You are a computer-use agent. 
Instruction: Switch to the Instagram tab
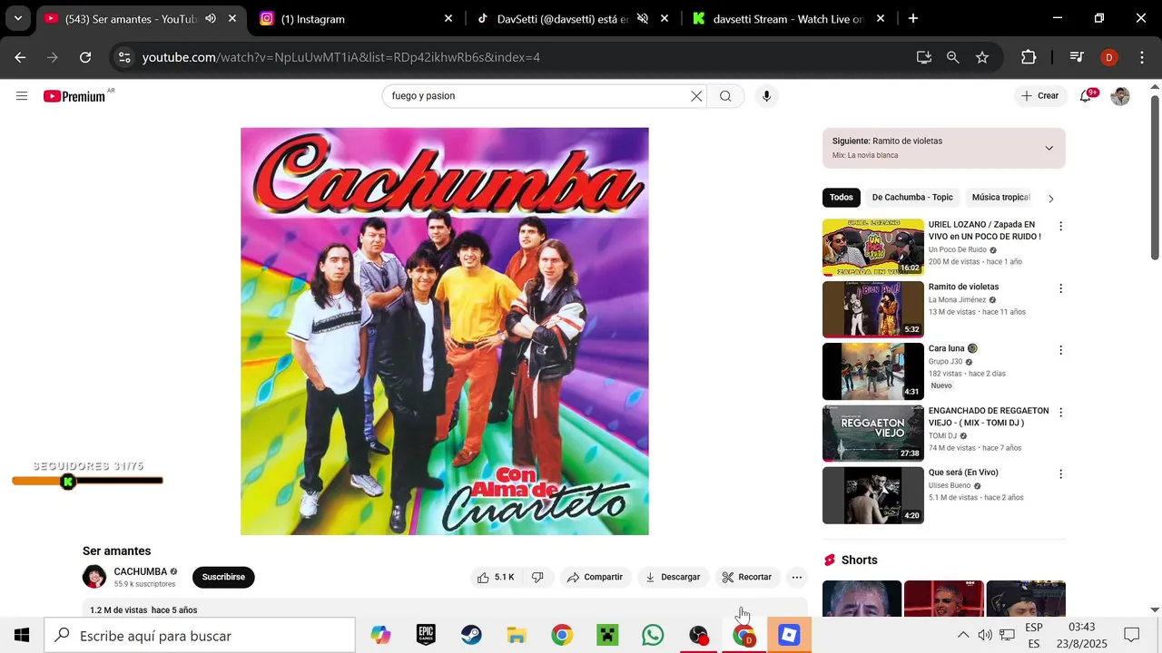click(x=354, y=18)
